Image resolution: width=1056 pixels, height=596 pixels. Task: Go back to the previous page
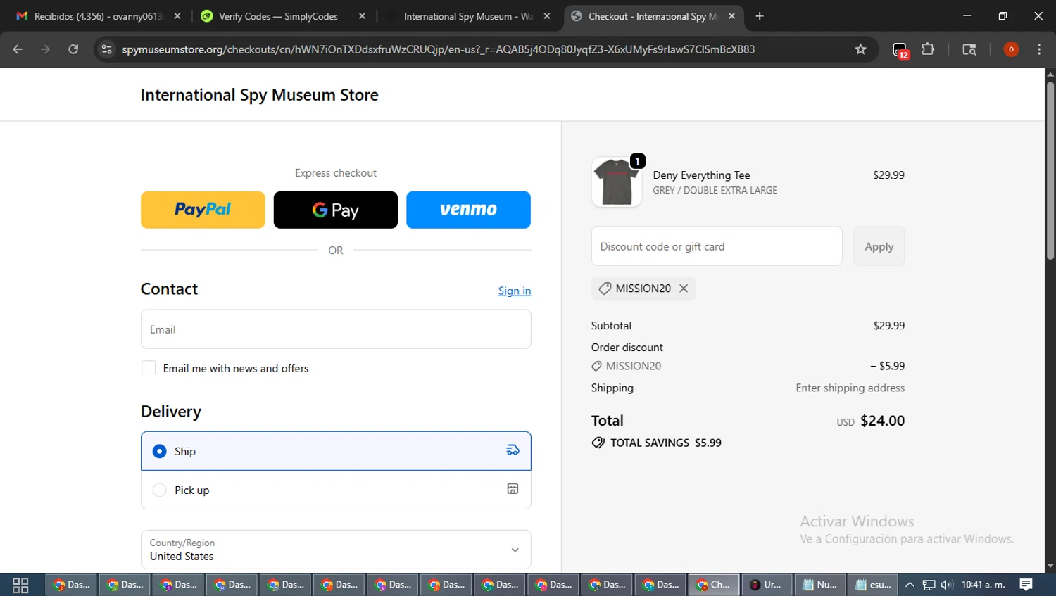coord(18,49)
